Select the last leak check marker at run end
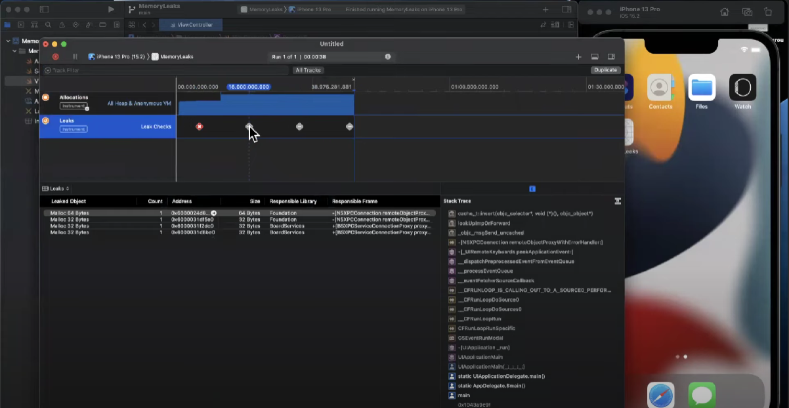Viewport: 789px width, 408px height. point(350,126)
